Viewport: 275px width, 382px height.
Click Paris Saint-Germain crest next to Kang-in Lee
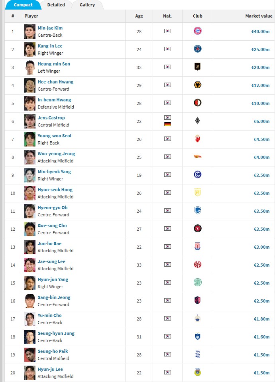(x=198, y=49)
